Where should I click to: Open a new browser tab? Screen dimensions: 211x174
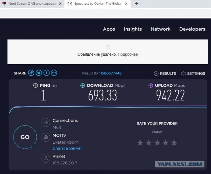(136, 4)
